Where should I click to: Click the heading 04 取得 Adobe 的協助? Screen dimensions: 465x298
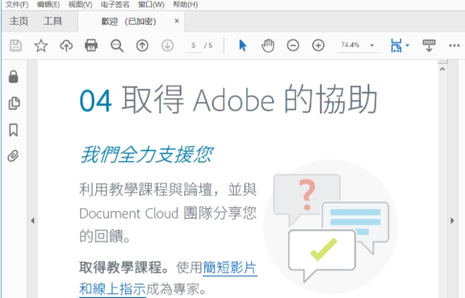(228, 100)
